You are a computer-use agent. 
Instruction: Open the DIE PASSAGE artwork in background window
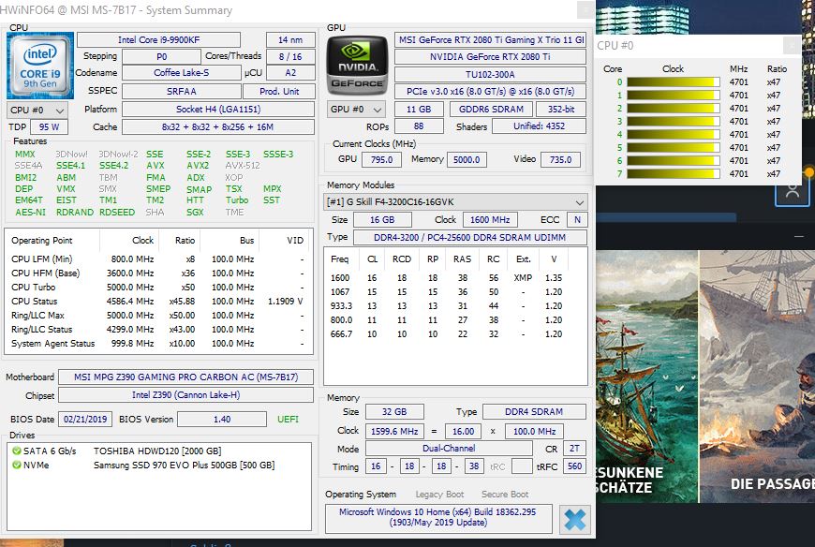click(757, 377)
